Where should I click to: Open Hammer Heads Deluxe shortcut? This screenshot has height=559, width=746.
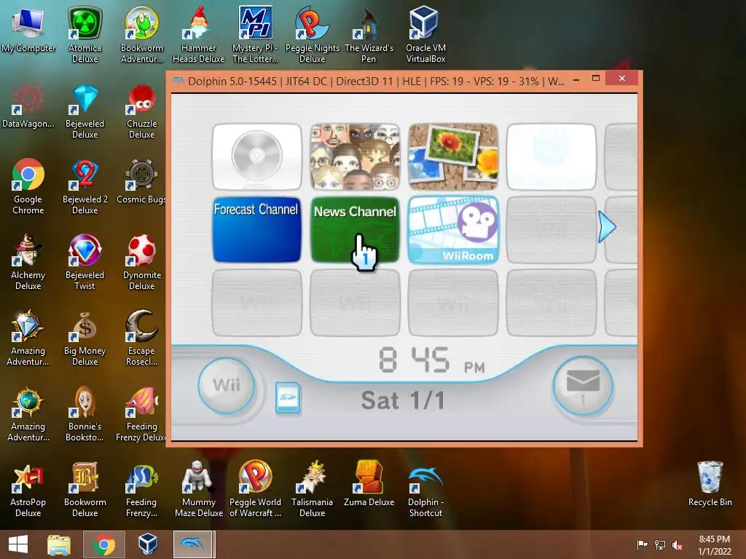click(198, 34)
